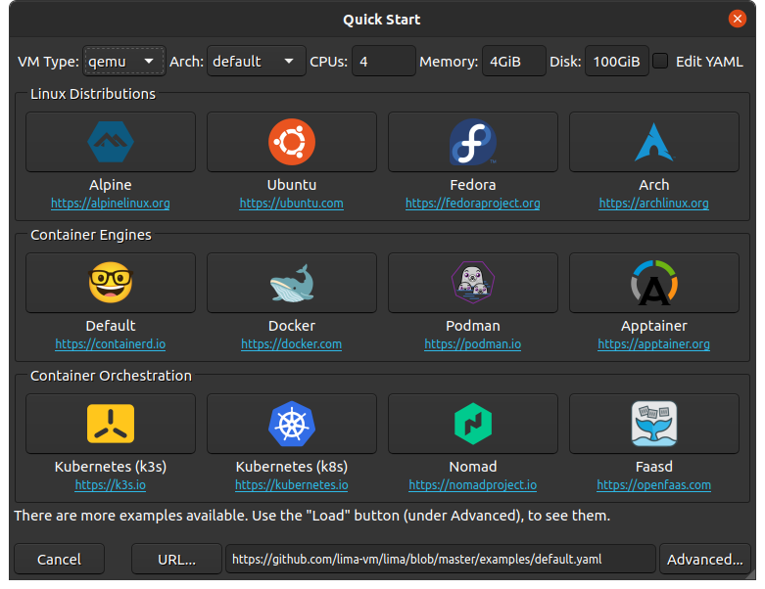
Task: Select the Apptainer logo button
Action: pyautogui.click(x=653, y=283)
